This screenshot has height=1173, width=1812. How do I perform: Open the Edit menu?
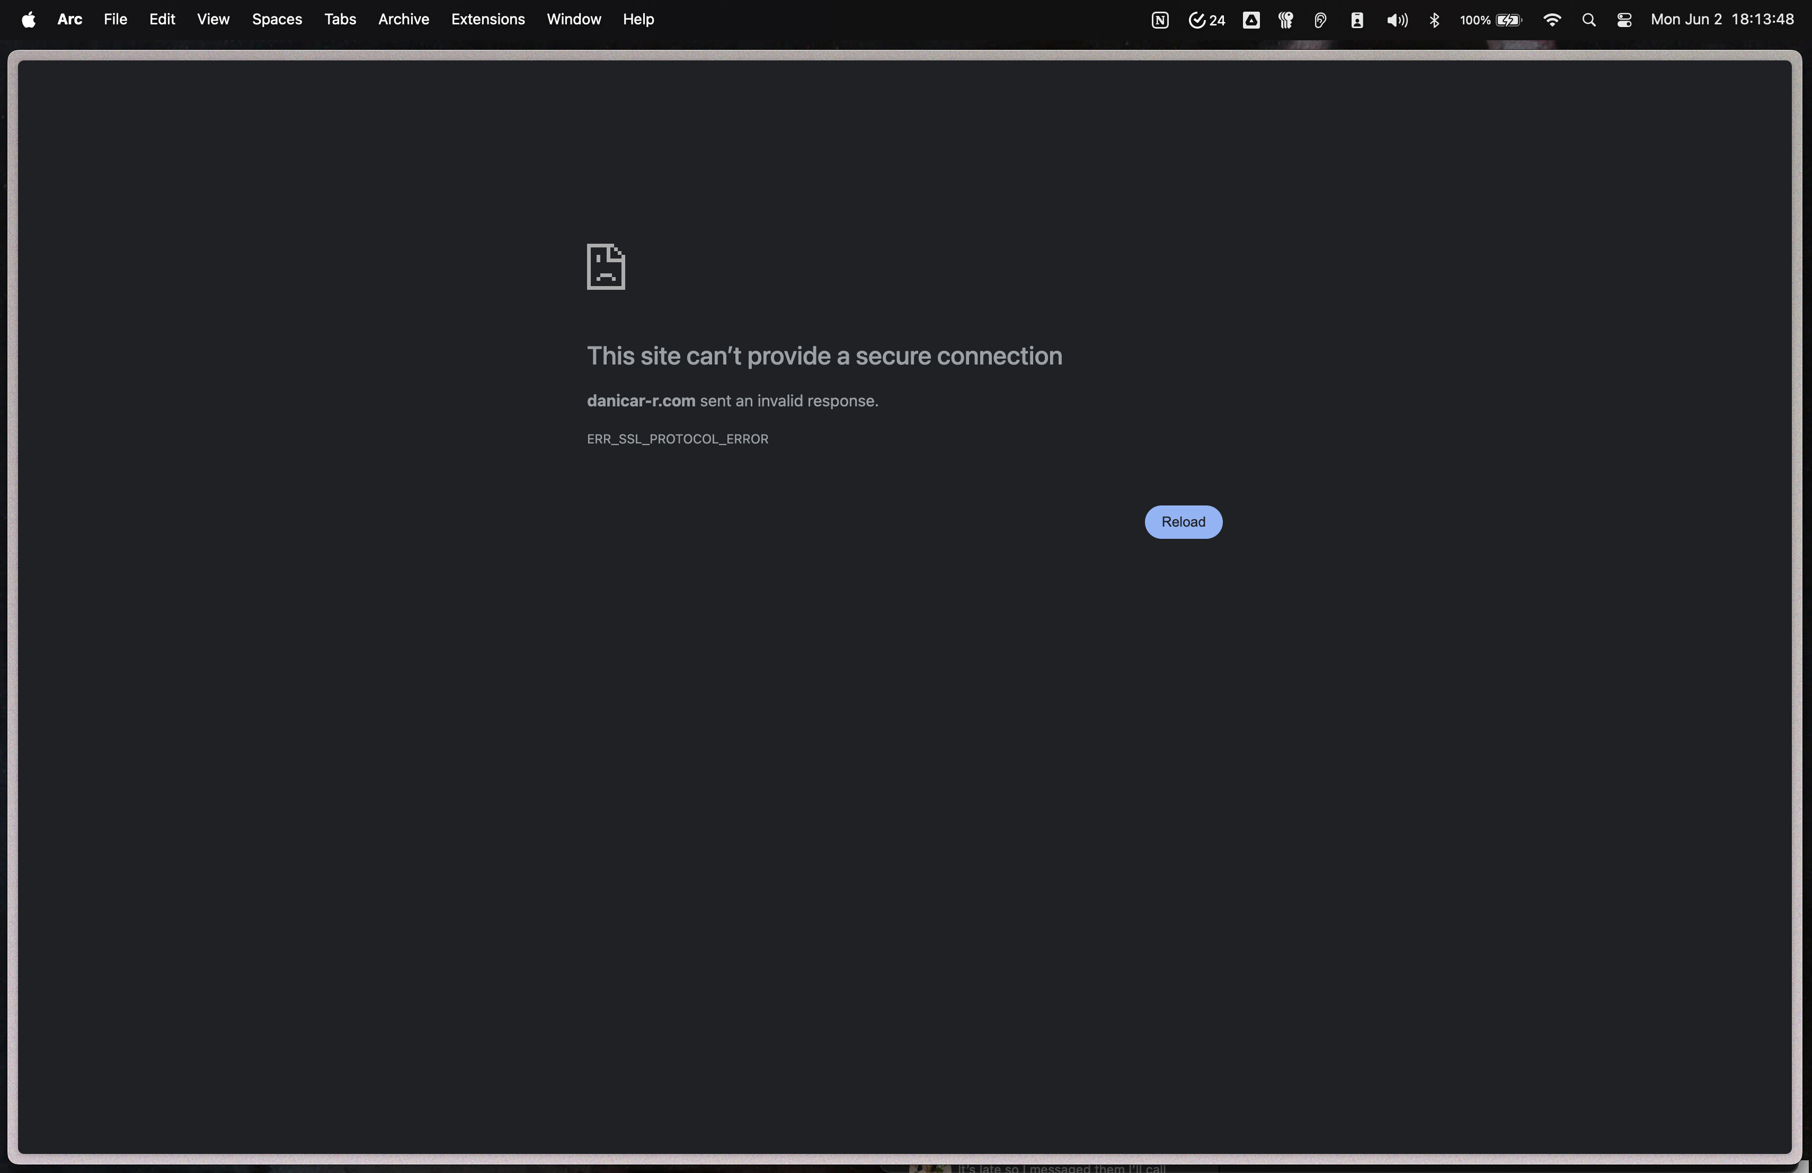tap(162, 20)
